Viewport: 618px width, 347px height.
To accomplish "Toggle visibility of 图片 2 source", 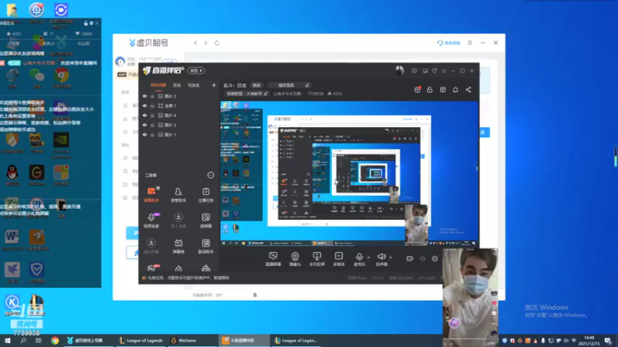I will coord(144,96).
